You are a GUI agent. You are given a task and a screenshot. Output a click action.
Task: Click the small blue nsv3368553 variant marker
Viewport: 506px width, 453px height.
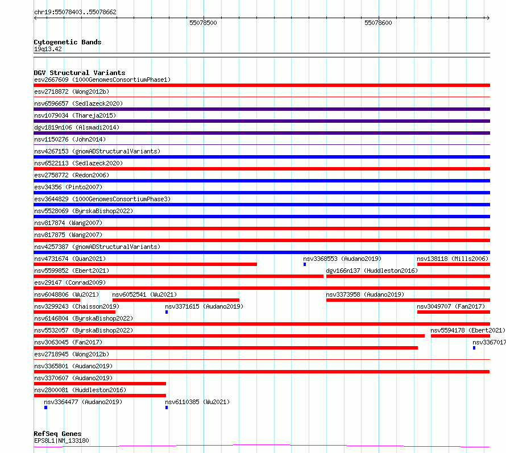click(305, 264)
